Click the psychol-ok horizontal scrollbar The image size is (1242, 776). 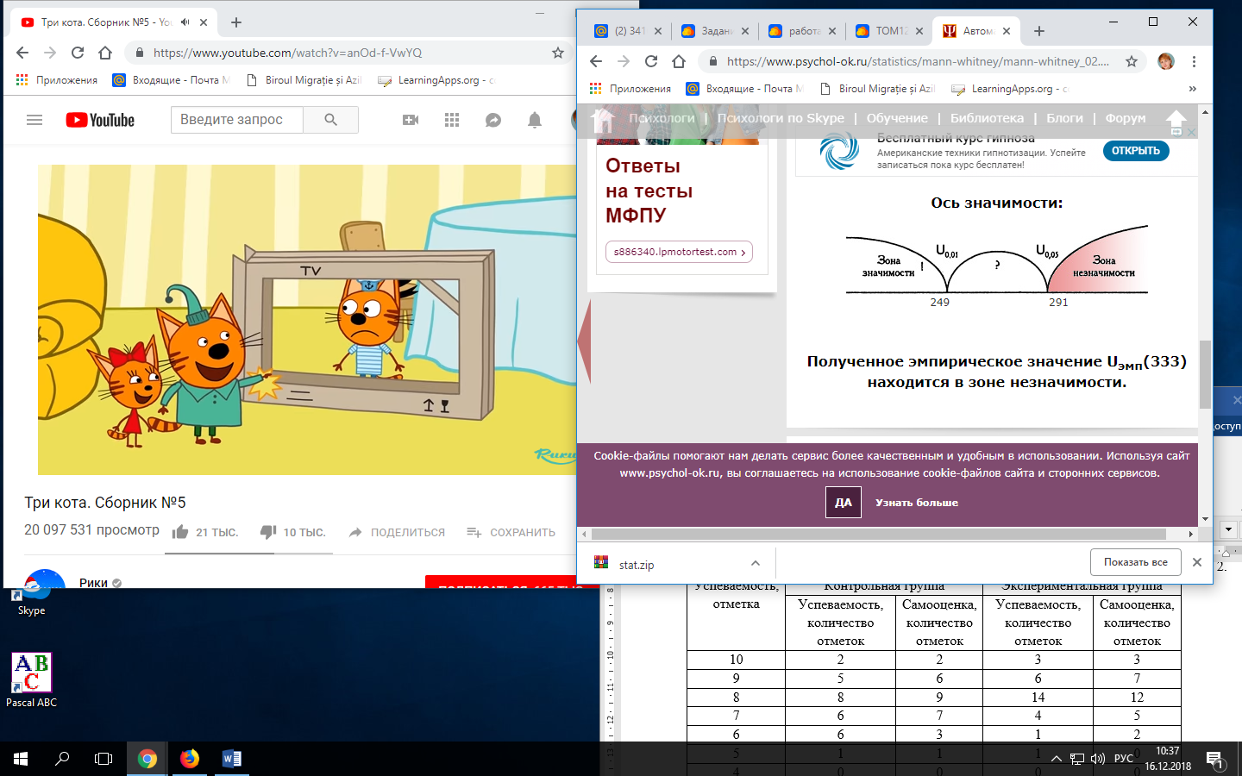click(878, 534)
